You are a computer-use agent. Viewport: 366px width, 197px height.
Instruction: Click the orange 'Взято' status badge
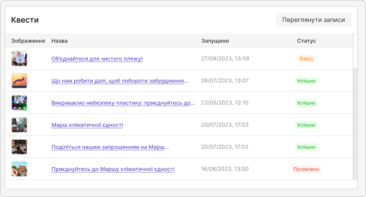[x=306, y=59]
